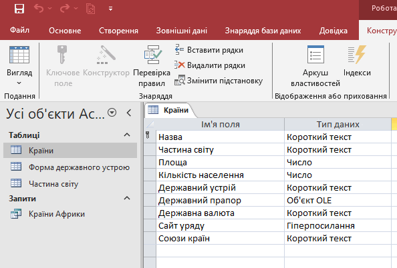Click the Redo arrow icon
The height and width of the screenshot is (268, 397).
[65, 9]
